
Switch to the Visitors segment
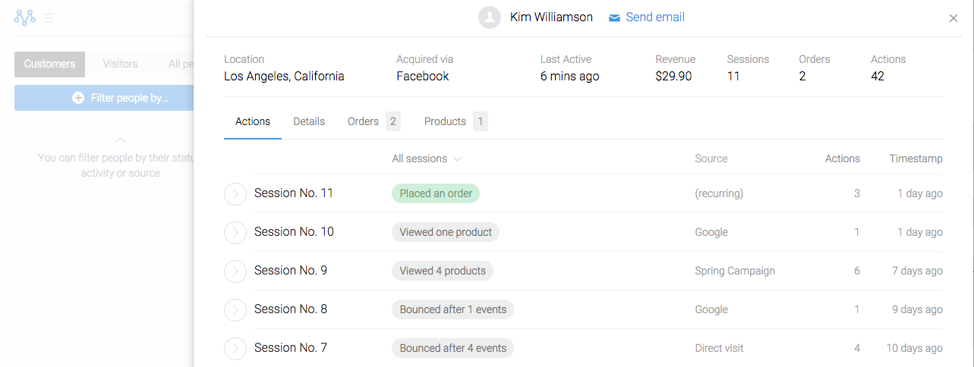[x=120, y=64]
